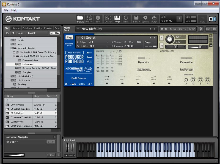This screenshot has height=164, width=220.
Task: Select the ostinatum notes view icon
Action: pos(89,61)
